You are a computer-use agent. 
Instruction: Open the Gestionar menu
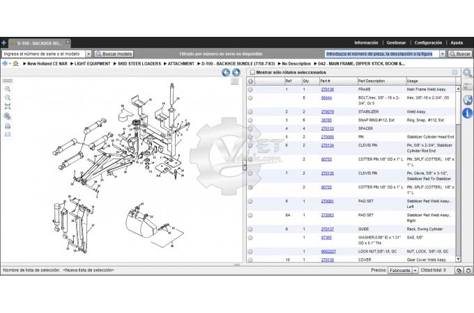(x=396, y=43)
